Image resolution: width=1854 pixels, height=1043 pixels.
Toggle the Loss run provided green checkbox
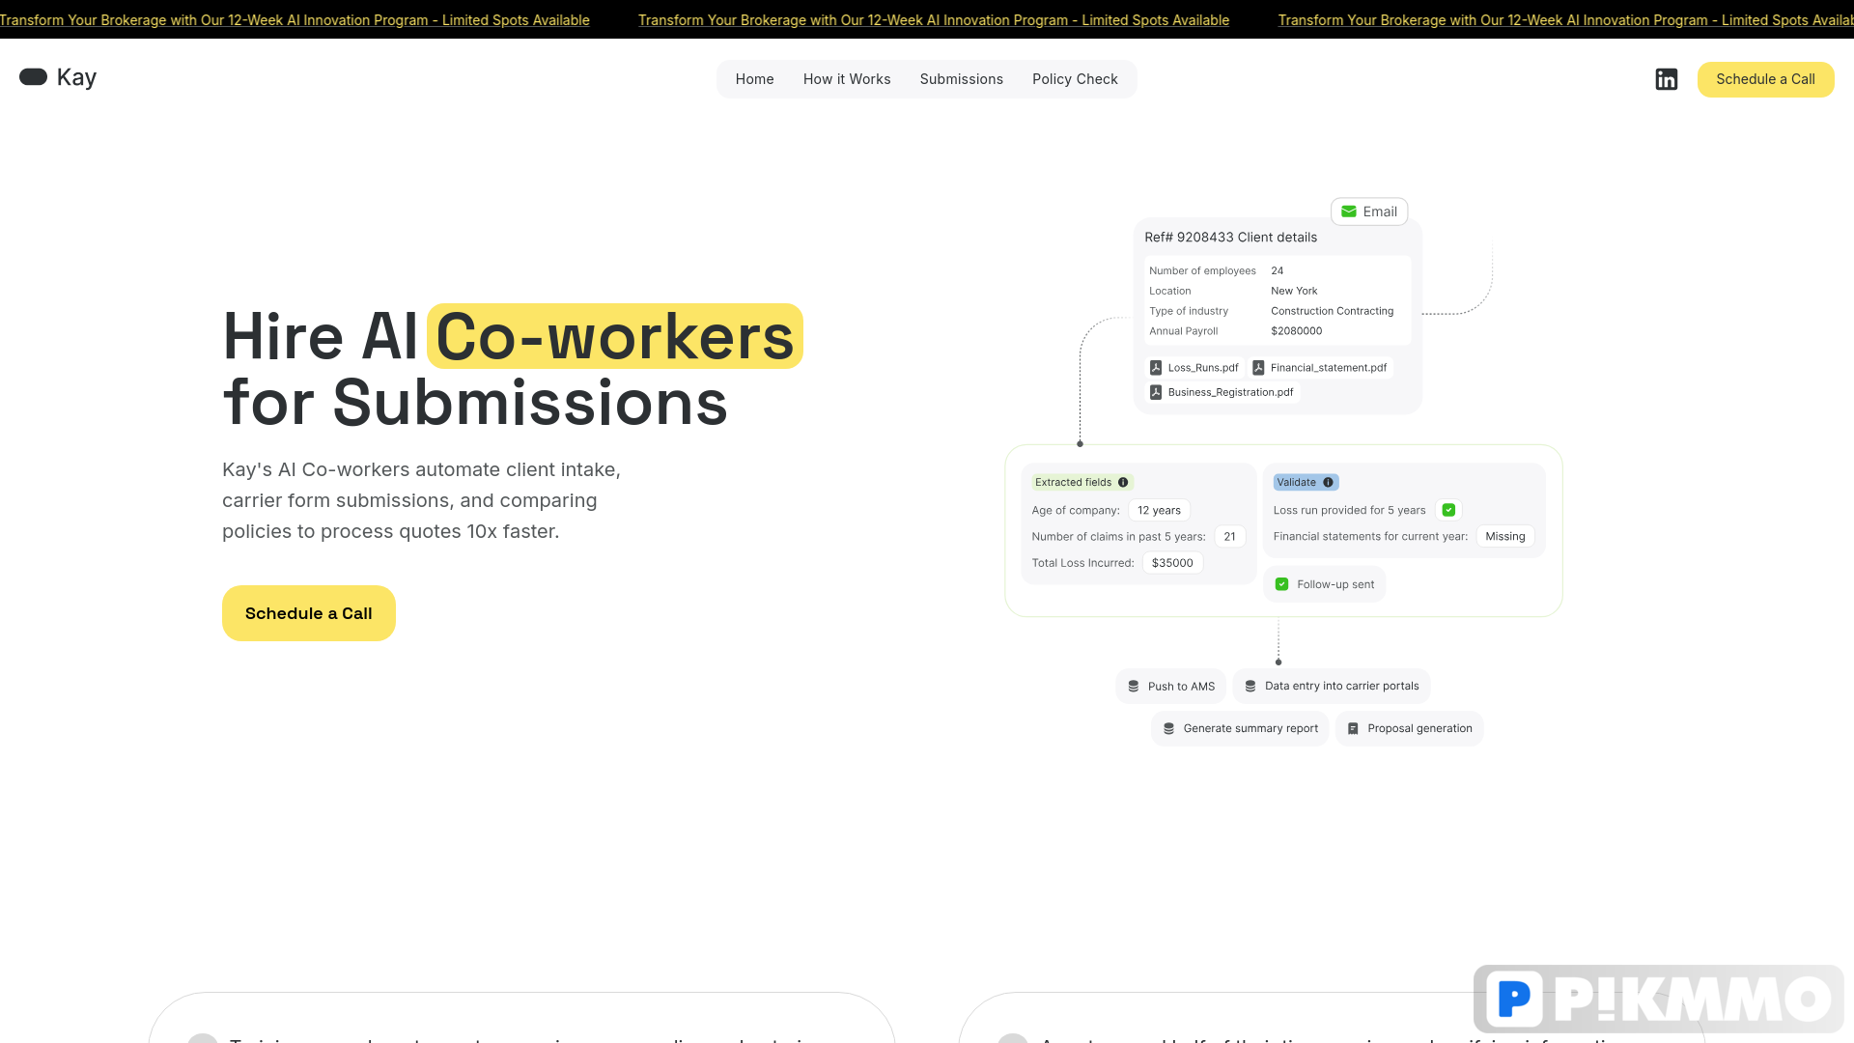tap(1448, 510)
